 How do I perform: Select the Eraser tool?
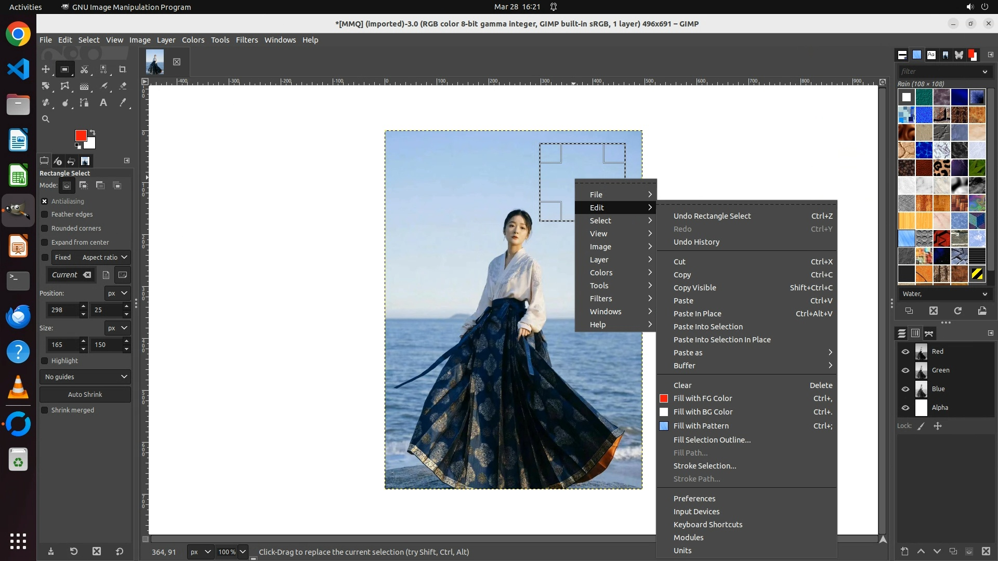click(x=123, y=86)
